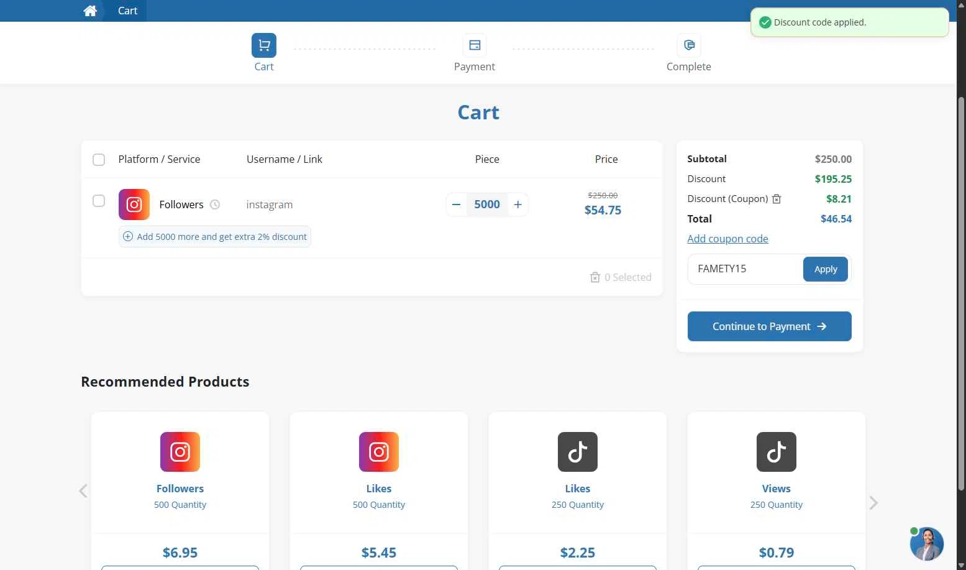Screen dimensions: 966x570
Task: Click the Views recommended product title
Action: click(777, 489)
